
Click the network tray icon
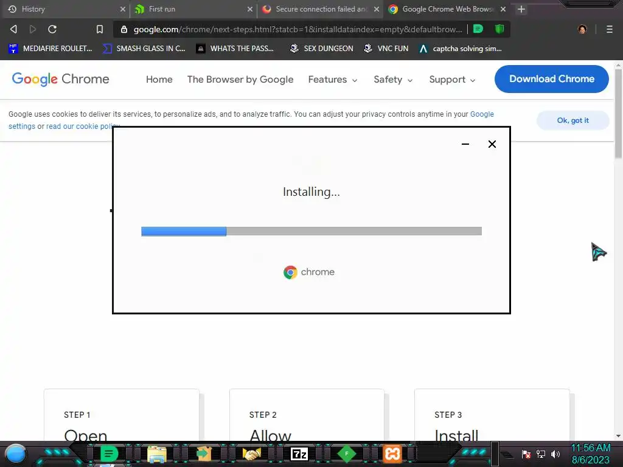541,454
